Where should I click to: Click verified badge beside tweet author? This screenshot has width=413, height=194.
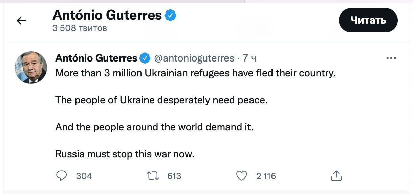point(145,58)
